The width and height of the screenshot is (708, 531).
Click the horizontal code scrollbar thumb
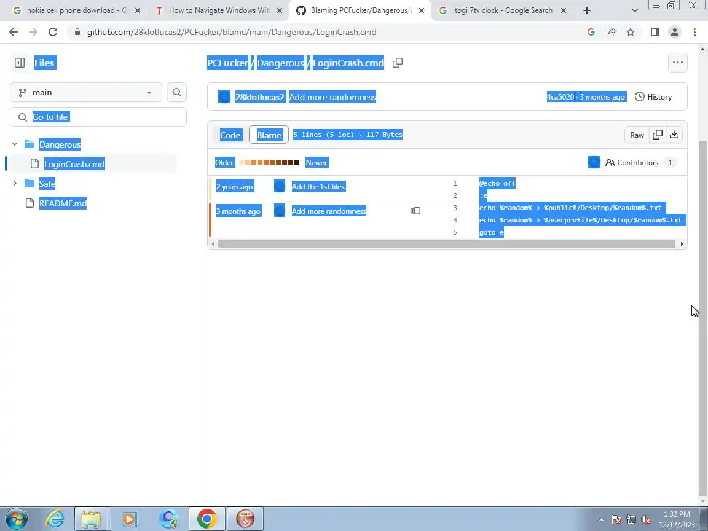(x=446, y=244)
